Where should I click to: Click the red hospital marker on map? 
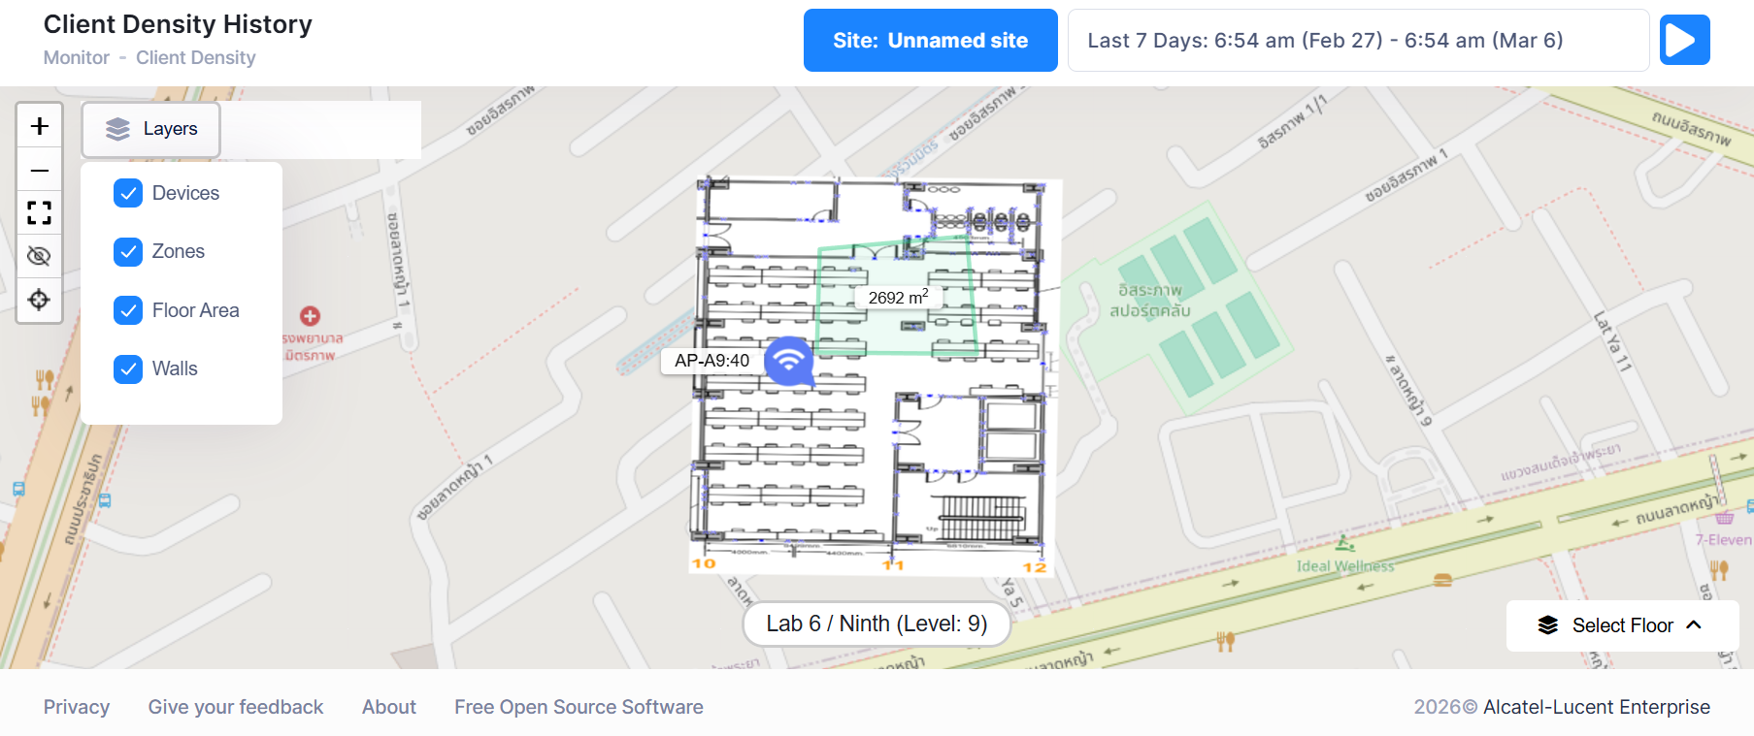(310, 316)
